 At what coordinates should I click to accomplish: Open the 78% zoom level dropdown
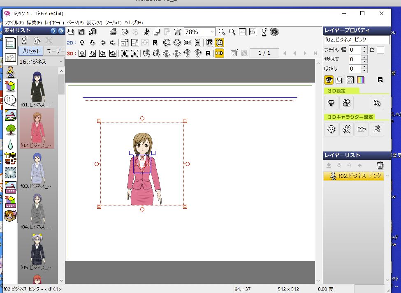pos(212,32)
